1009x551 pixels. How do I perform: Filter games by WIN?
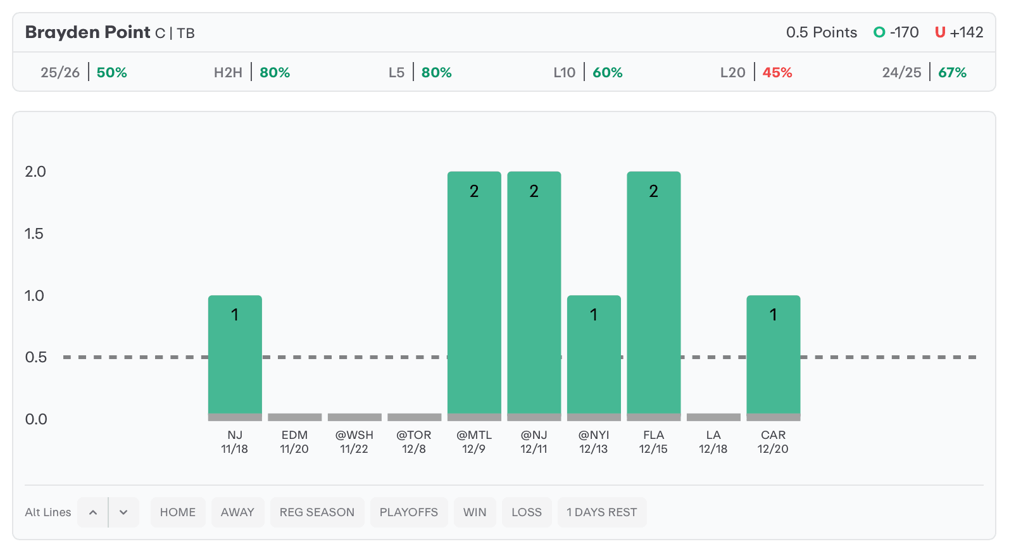point(475,512)
